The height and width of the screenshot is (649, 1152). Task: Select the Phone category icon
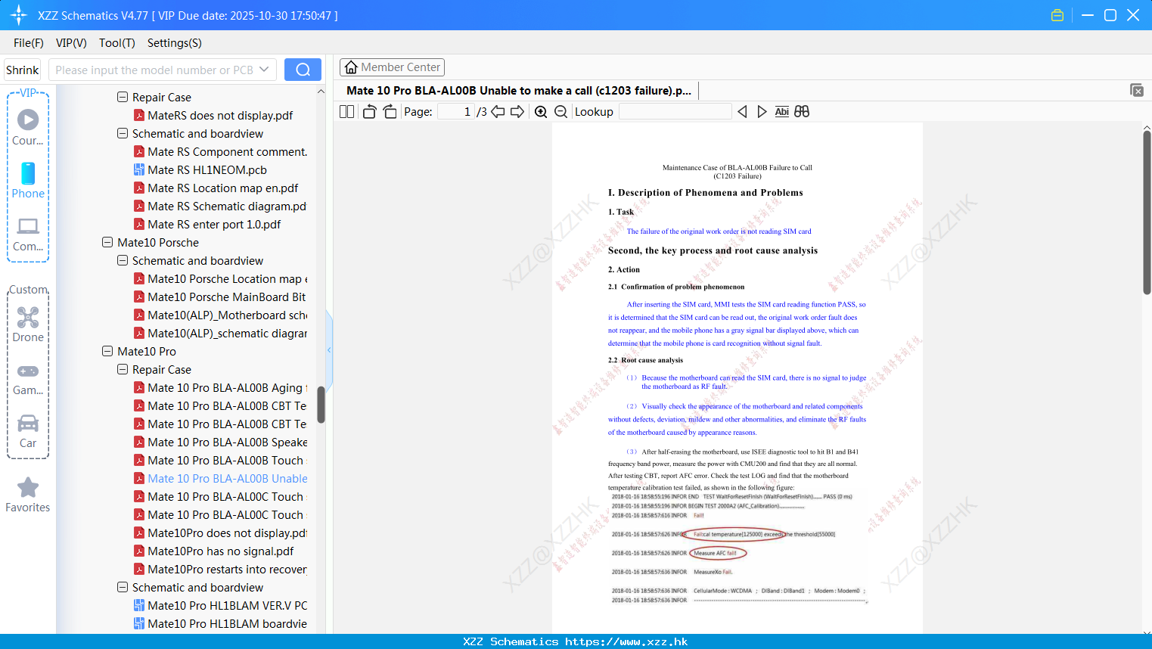point(28,181)
